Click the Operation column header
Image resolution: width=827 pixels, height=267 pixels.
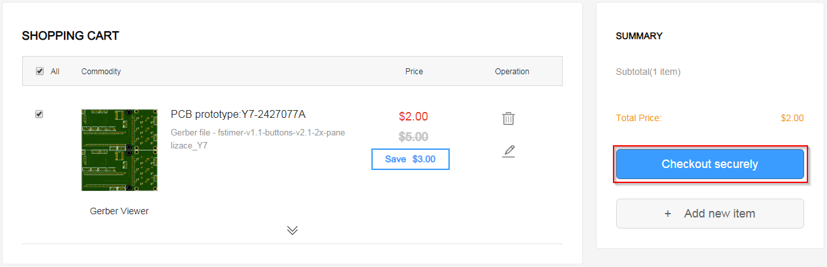point(512,71)
